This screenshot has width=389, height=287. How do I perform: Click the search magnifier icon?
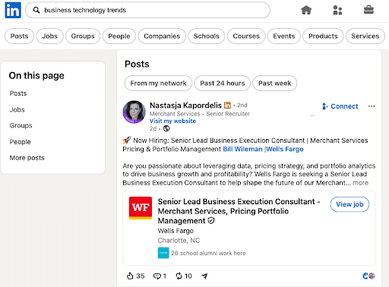36,10
